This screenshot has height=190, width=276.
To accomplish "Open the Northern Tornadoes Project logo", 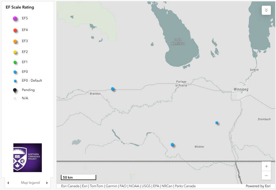I will (x=28, y=158).
